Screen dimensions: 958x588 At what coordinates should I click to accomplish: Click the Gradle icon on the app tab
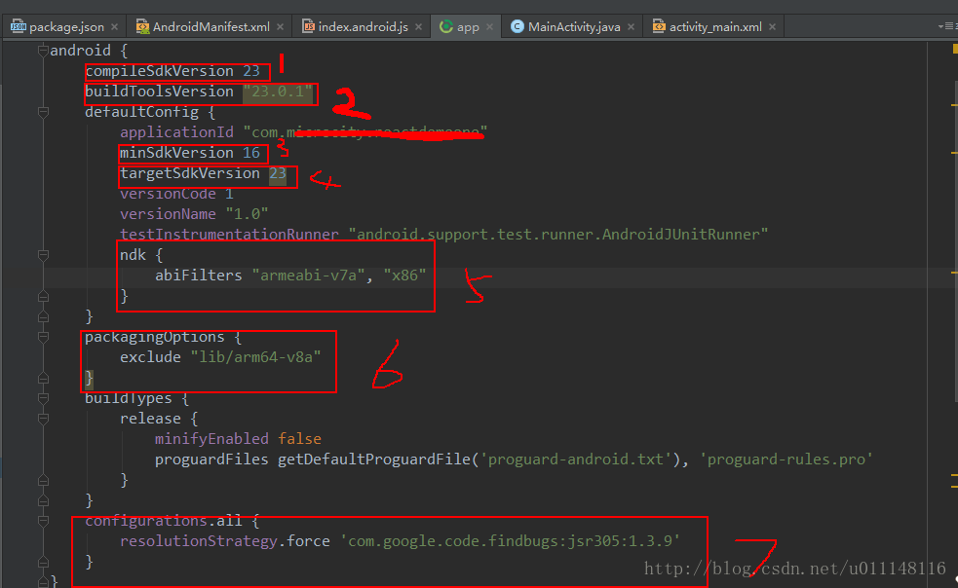446,26
